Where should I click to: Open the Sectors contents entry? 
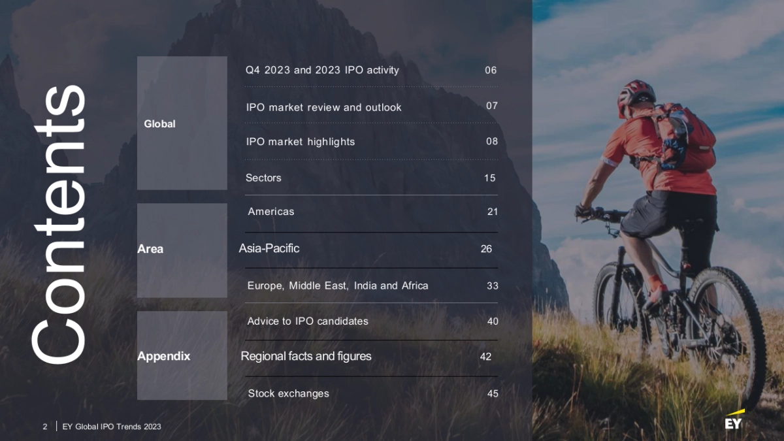(x=263, y=178)
